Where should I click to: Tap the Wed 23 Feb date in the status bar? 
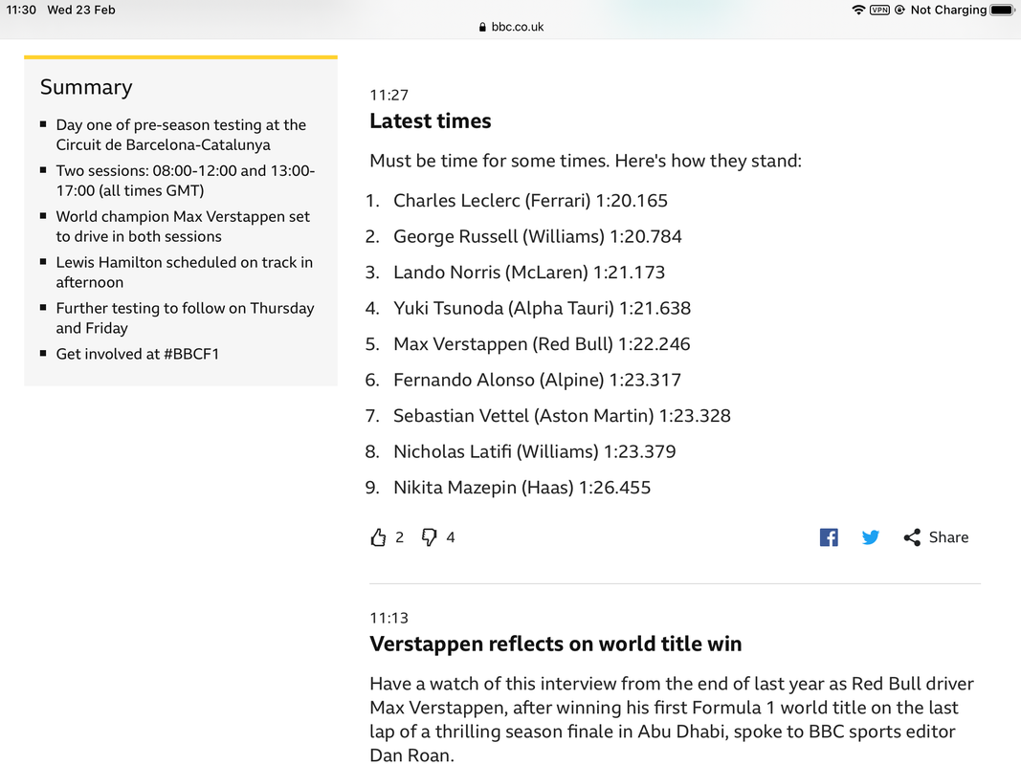[81, 10]
